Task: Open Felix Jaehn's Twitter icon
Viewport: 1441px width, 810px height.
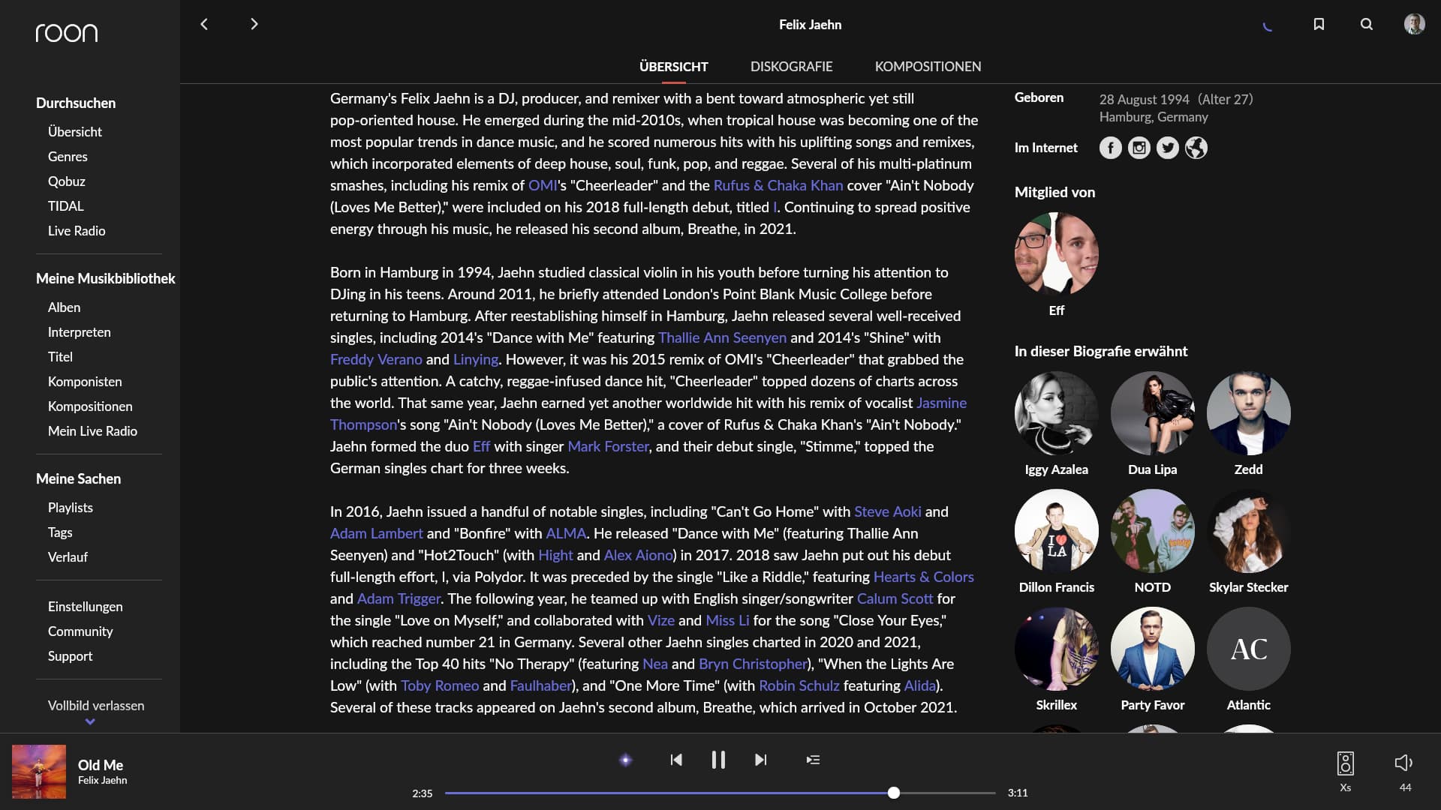Action: [x=1168, y=148]
